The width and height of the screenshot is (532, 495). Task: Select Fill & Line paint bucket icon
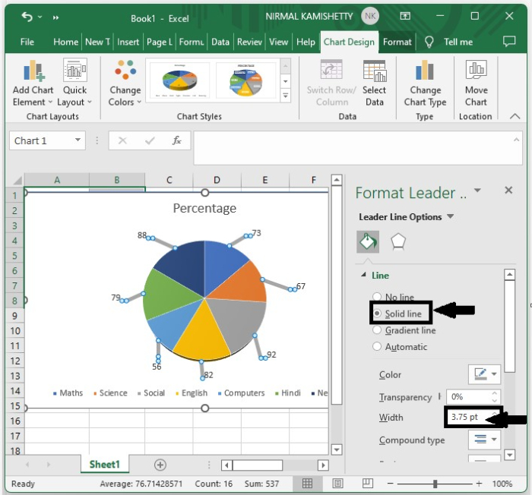coord(368,241)
